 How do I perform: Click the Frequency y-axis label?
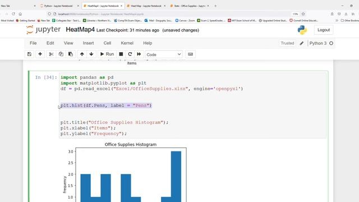click(65, 185)
